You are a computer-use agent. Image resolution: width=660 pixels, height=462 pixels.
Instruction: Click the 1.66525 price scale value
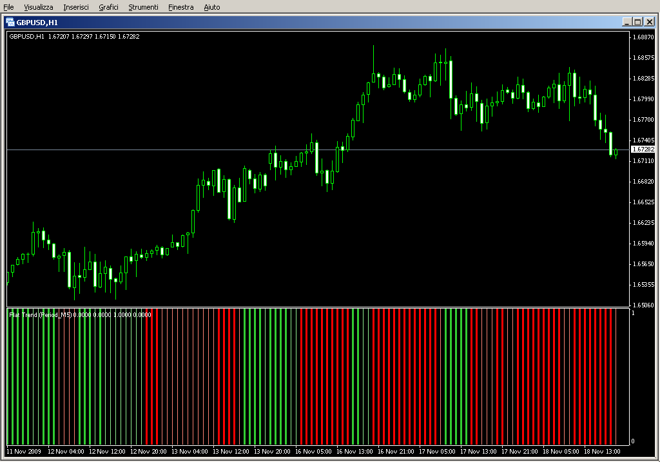pyautogui.click(x=643, y=202)
